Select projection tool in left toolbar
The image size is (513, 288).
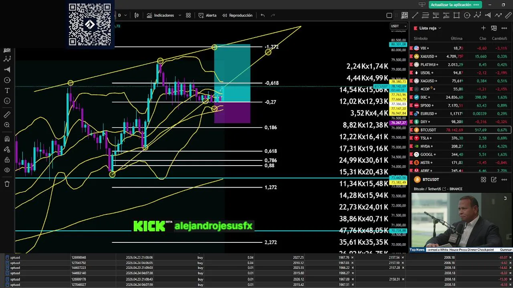[x=7, y=69]
